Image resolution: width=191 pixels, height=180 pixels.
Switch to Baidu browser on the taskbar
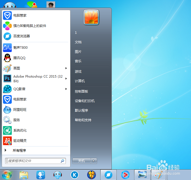[x=108, y=175]
